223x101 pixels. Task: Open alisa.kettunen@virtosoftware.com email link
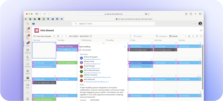pyautogui.click(x=97, y=82)
